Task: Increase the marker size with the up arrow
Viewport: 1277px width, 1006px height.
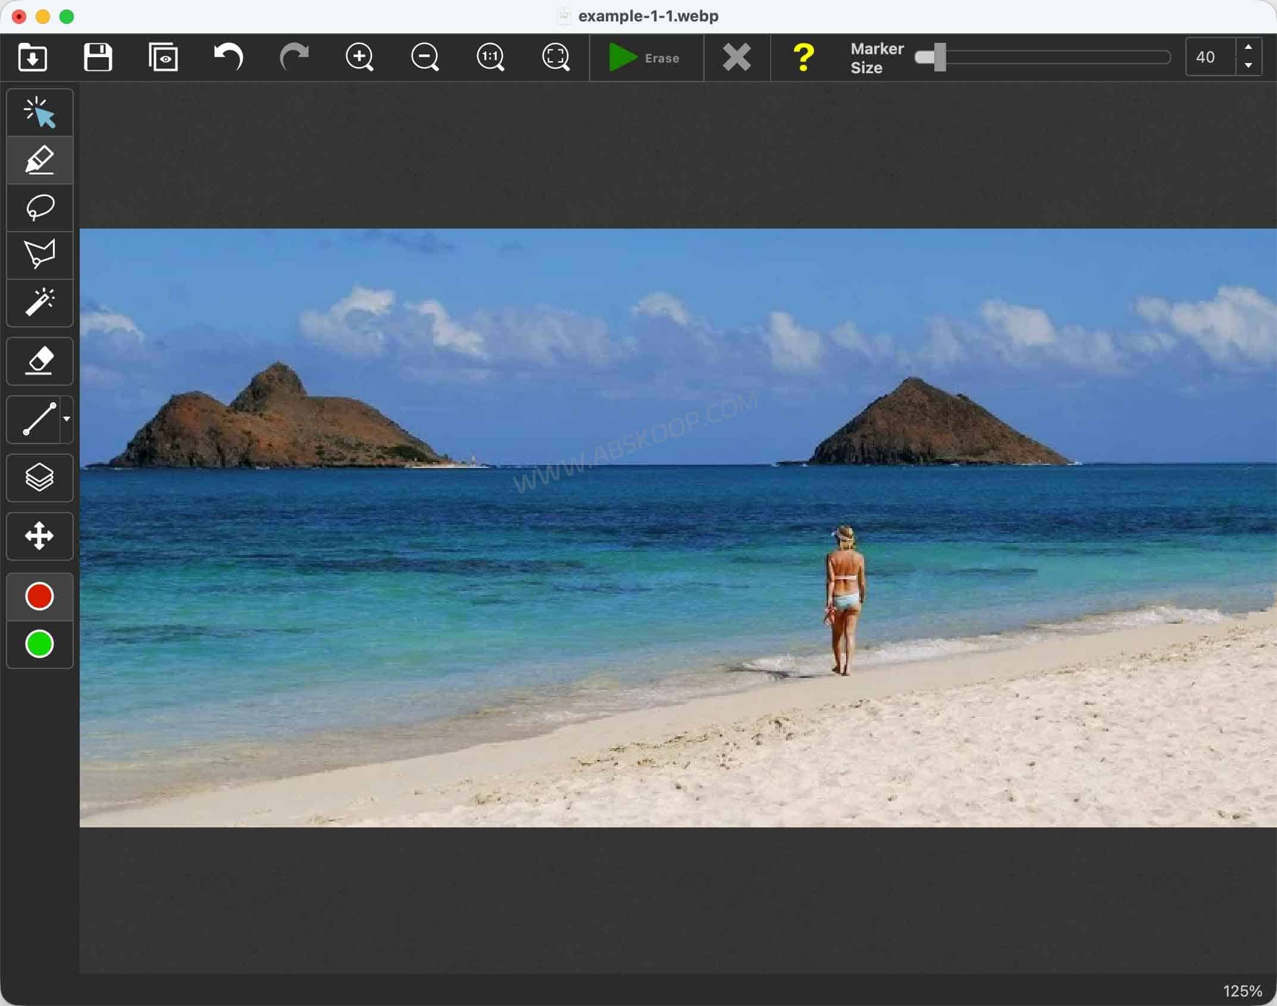Action: click(x=1248, y=47)
